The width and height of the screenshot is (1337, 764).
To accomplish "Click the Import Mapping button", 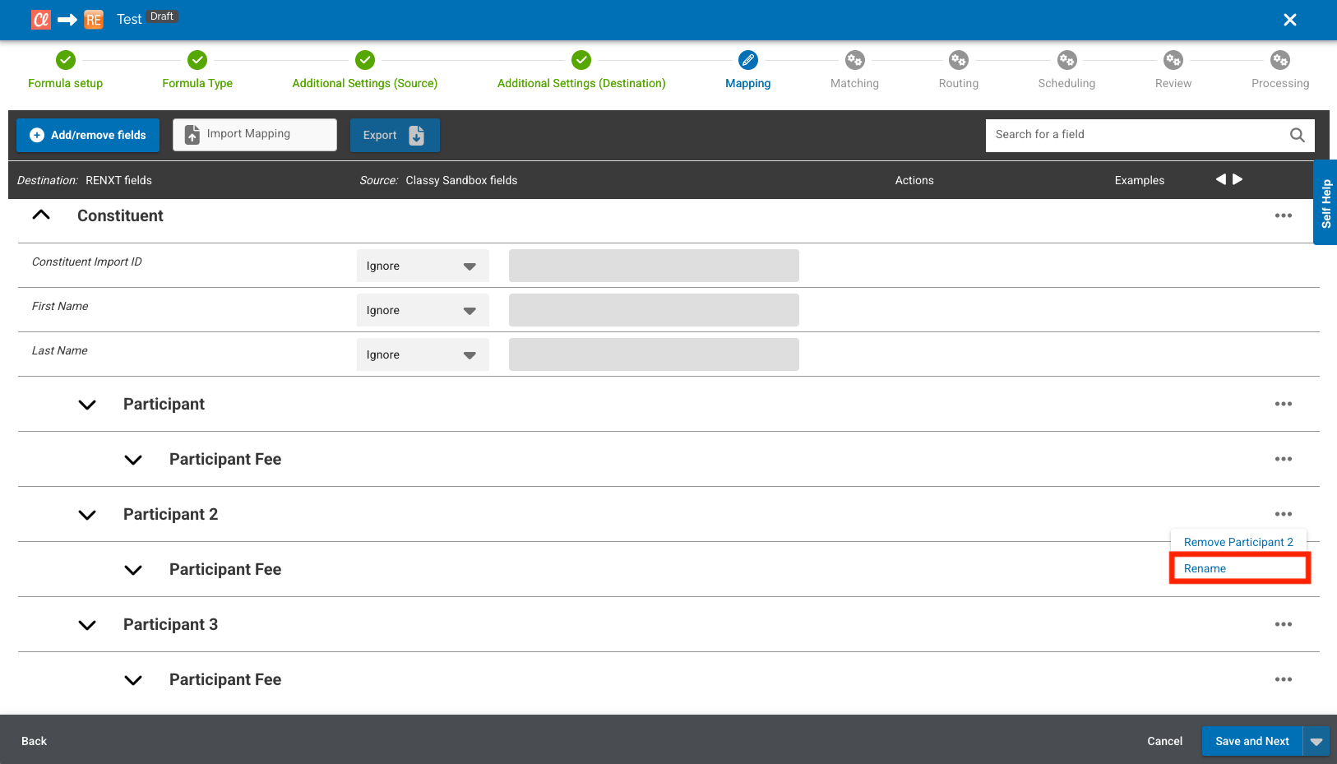I will pyautogui.click(x=255, y=135).
